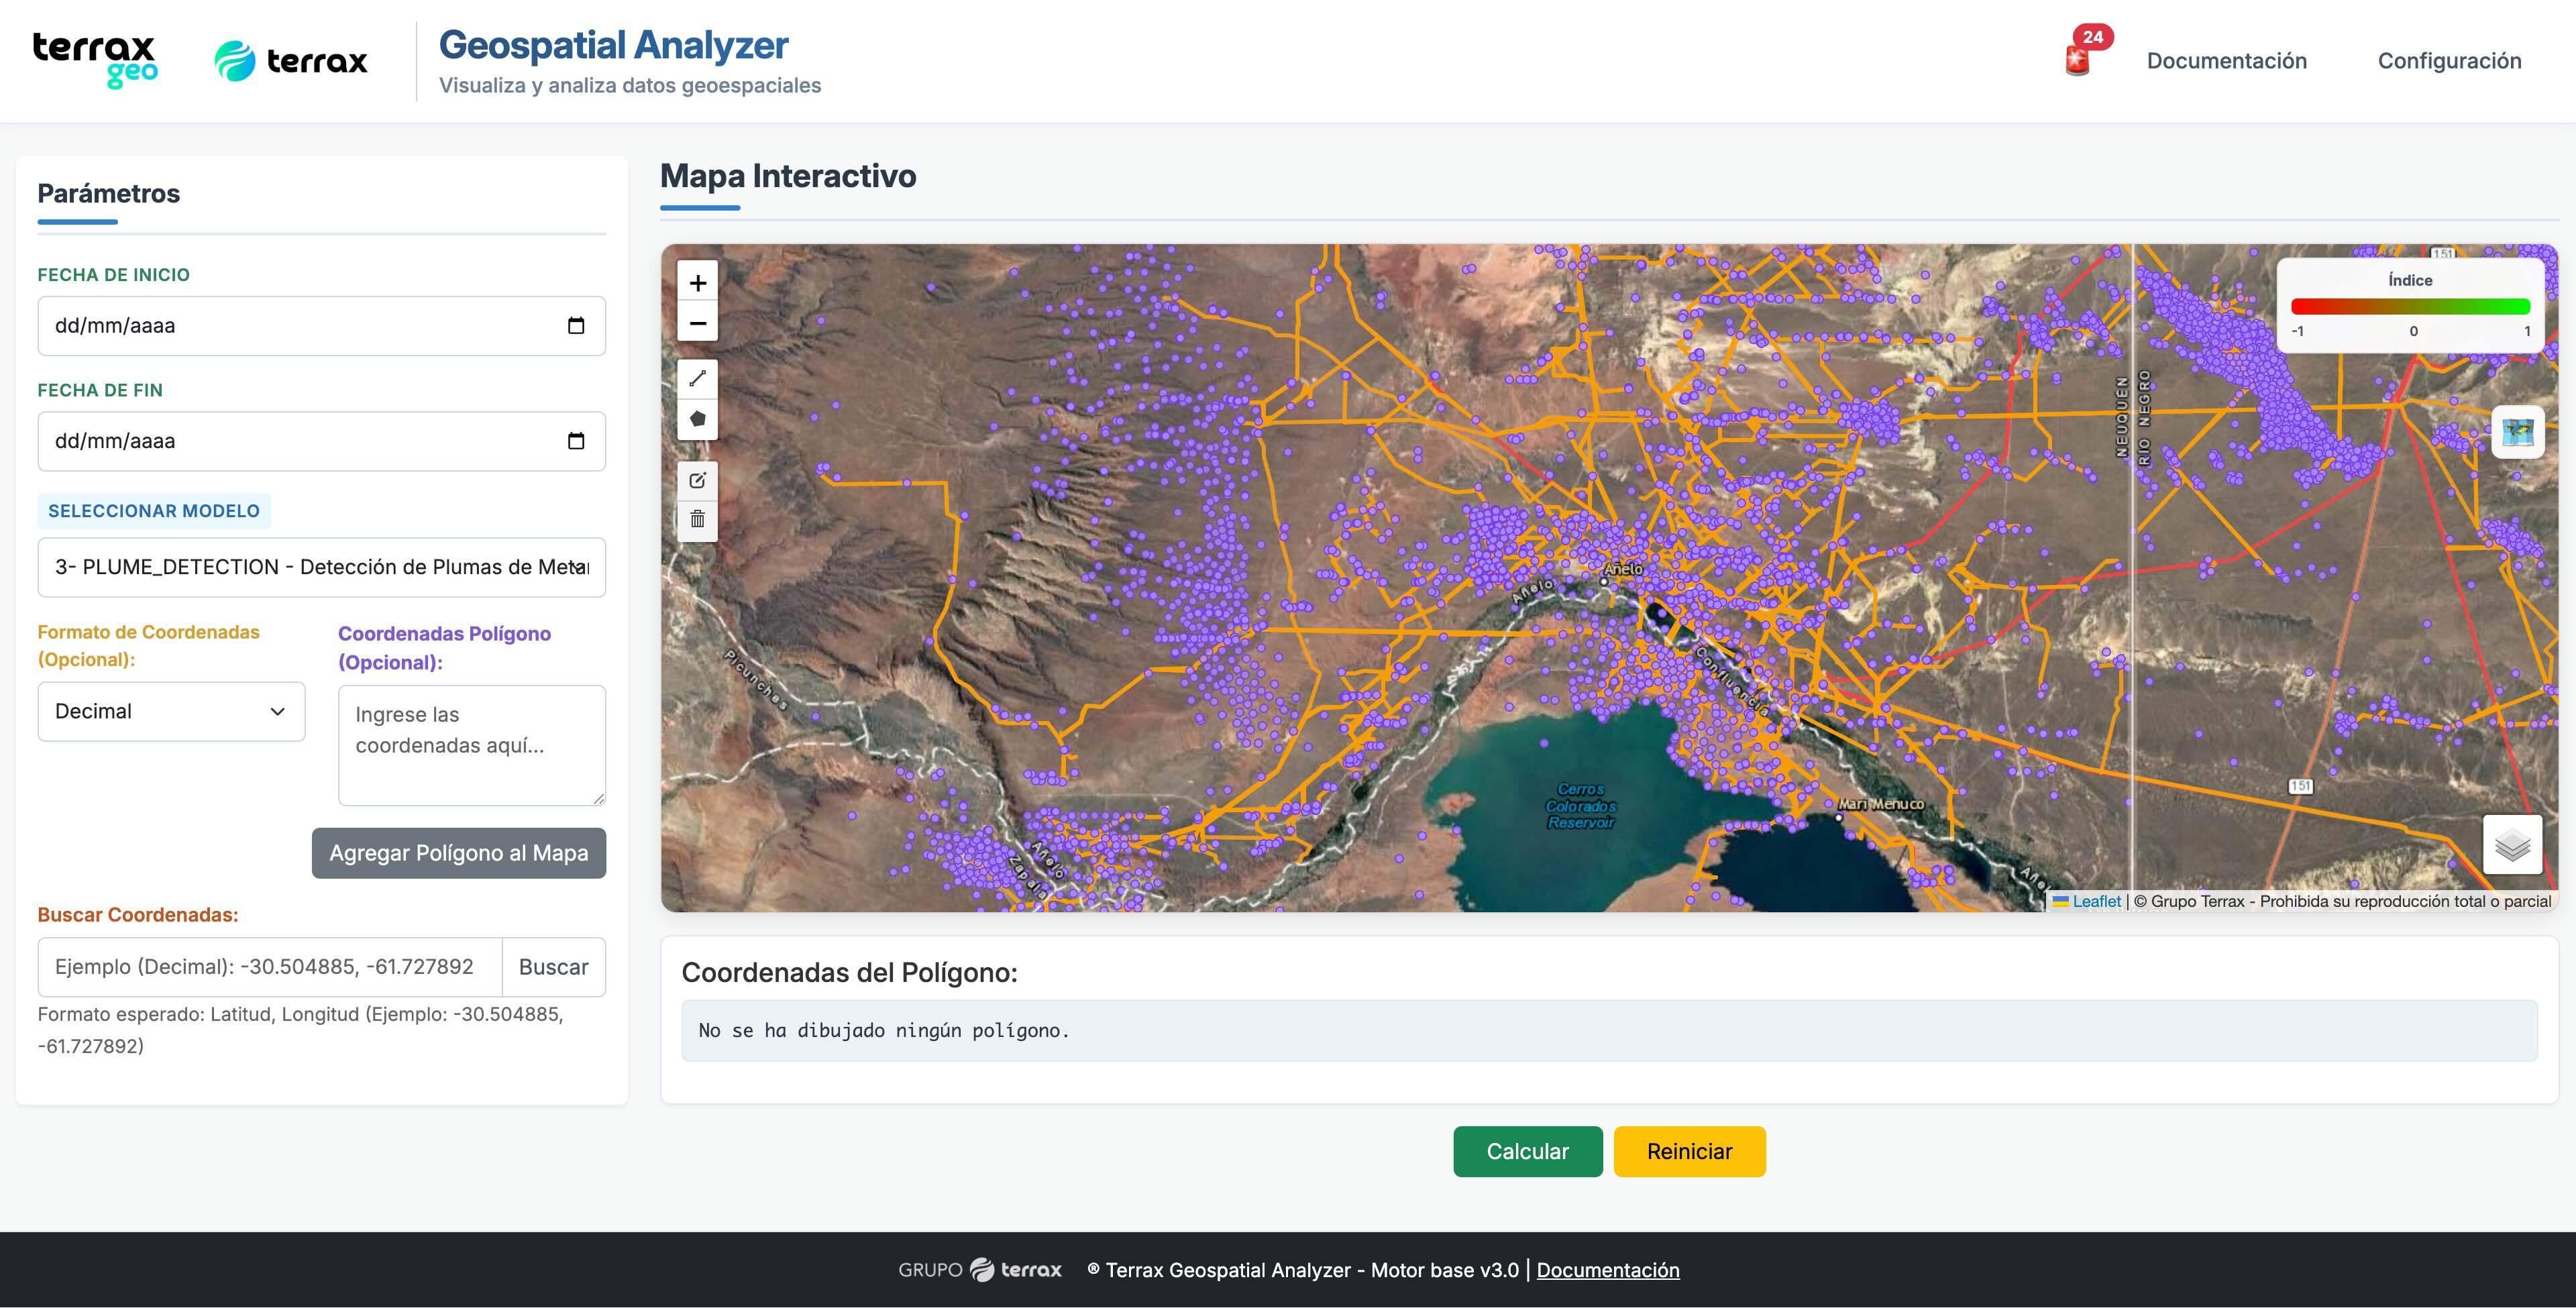
Task: Open calendar picker for Fecha de Fin
Action: click(x=575, y=441)
